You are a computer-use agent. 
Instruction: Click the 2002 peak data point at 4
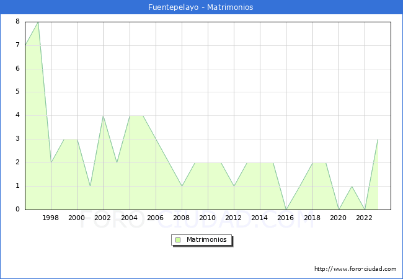pos(103,116)
